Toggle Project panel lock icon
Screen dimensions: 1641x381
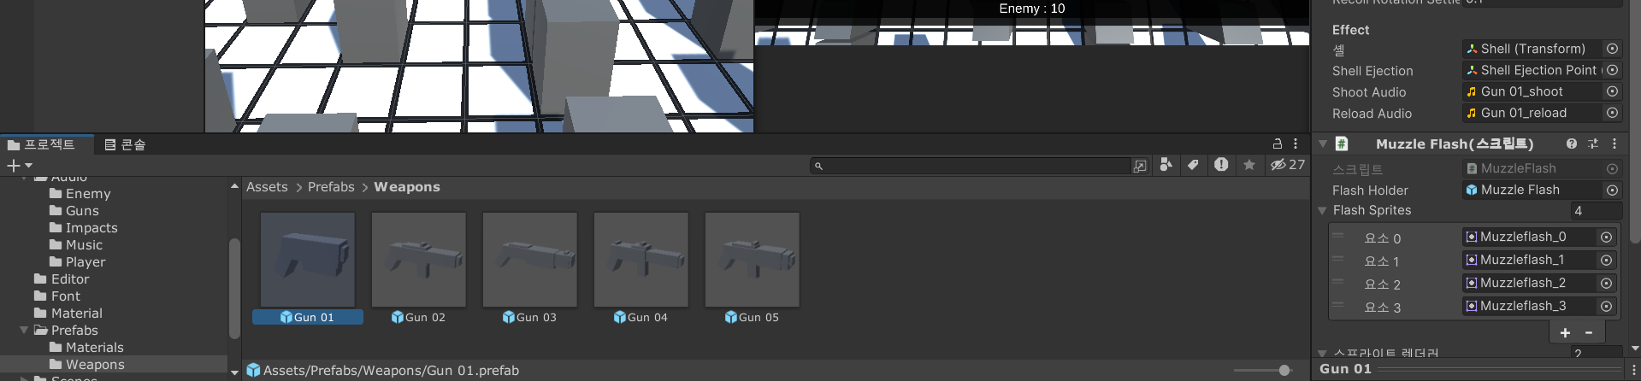[1278, 144]
